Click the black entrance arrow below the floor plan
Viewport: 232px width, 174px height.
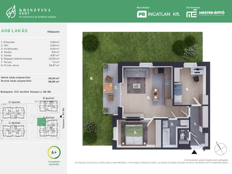tap(193, 152)
